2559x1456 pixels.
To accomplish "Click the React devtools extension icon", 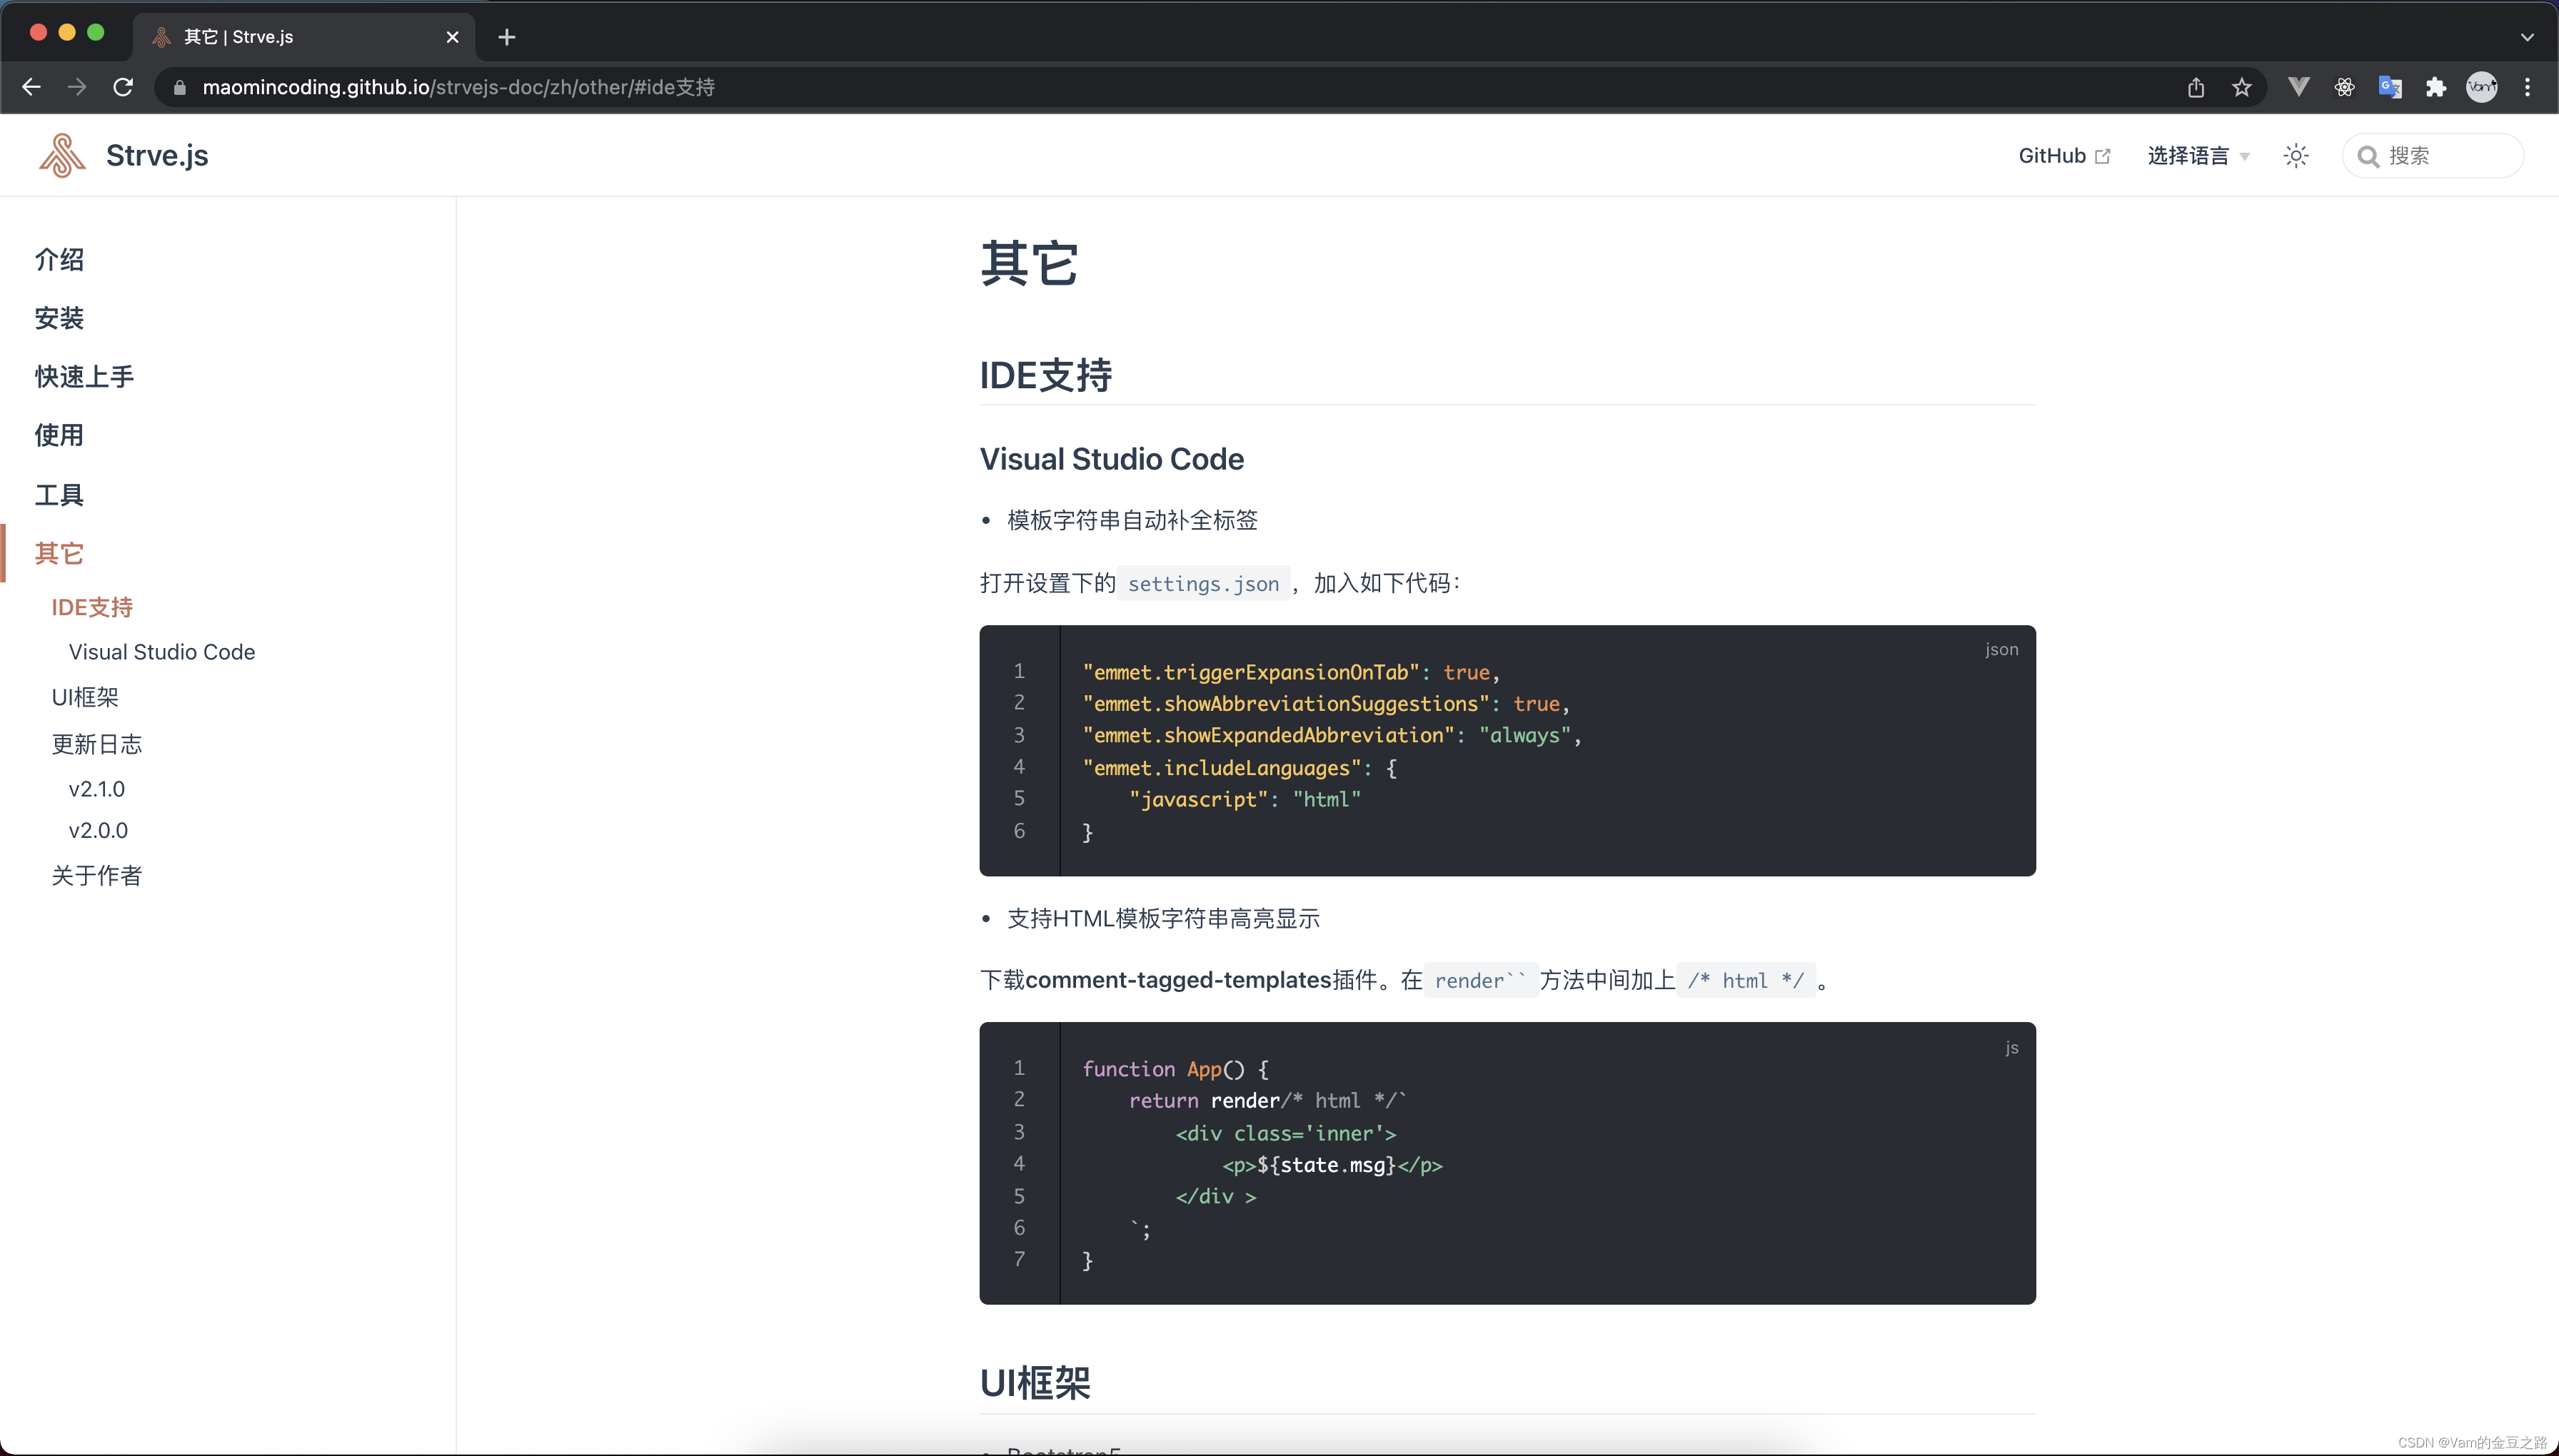I will pos(2344,87).
